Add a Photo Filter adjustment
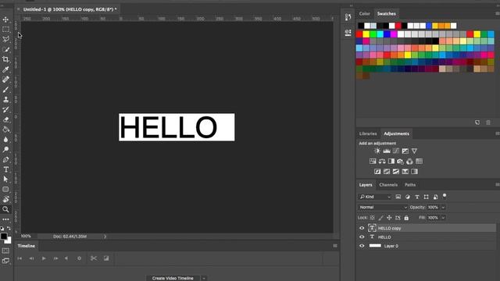The image size is (500, 281). tap(401, 162)
